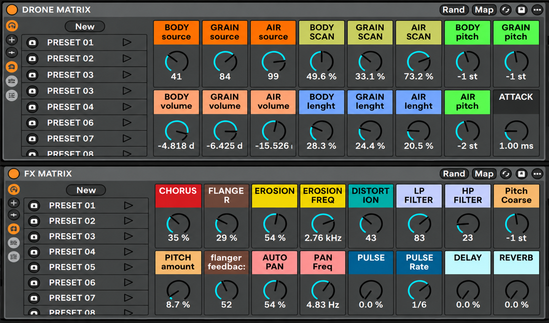Launch DRONE MATRIX PRESET 07 with its play triangle
The height and width of the screenshot is (323, 549).
point(127,138)
